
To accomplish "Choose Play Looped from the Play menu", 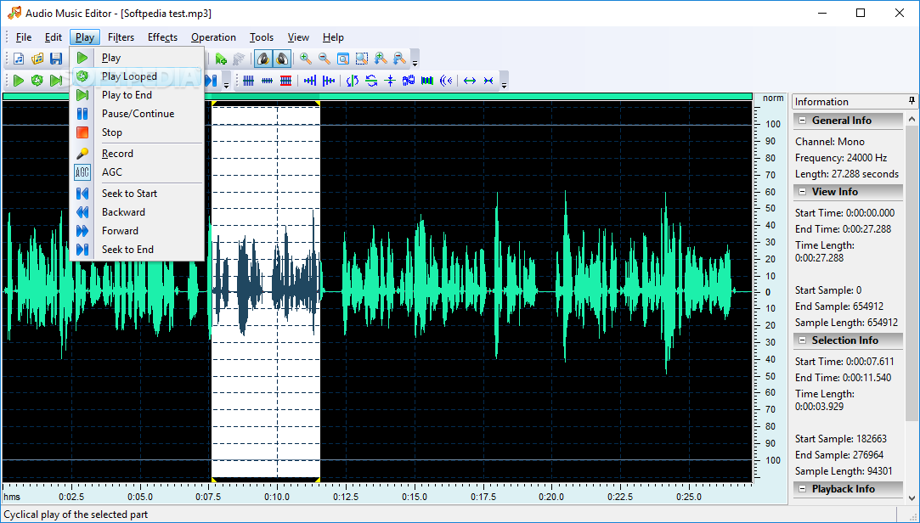I will [x=138, y=76].
